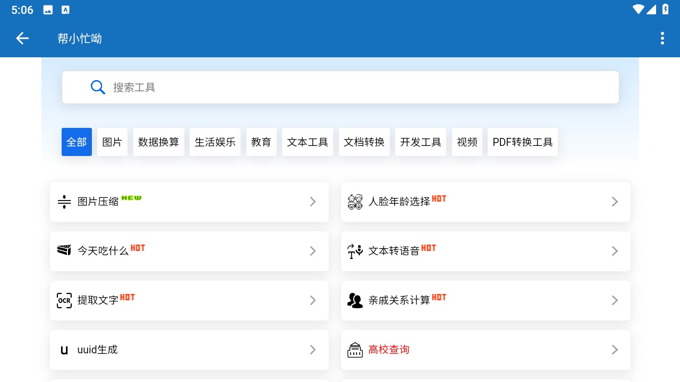
Task: Tap the 图片压缩 compress icon
Action: (64, 202)
